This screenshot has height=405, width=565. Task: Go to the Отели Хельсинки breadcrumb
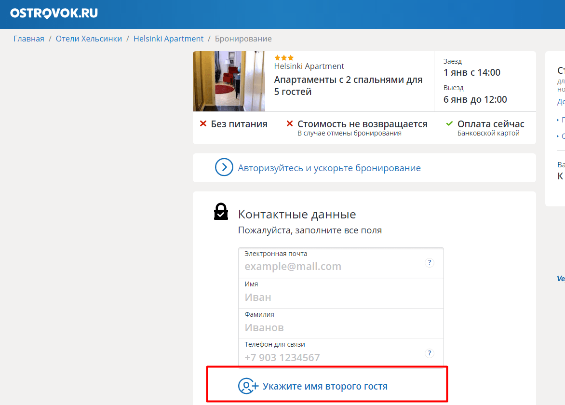(89, 39)
